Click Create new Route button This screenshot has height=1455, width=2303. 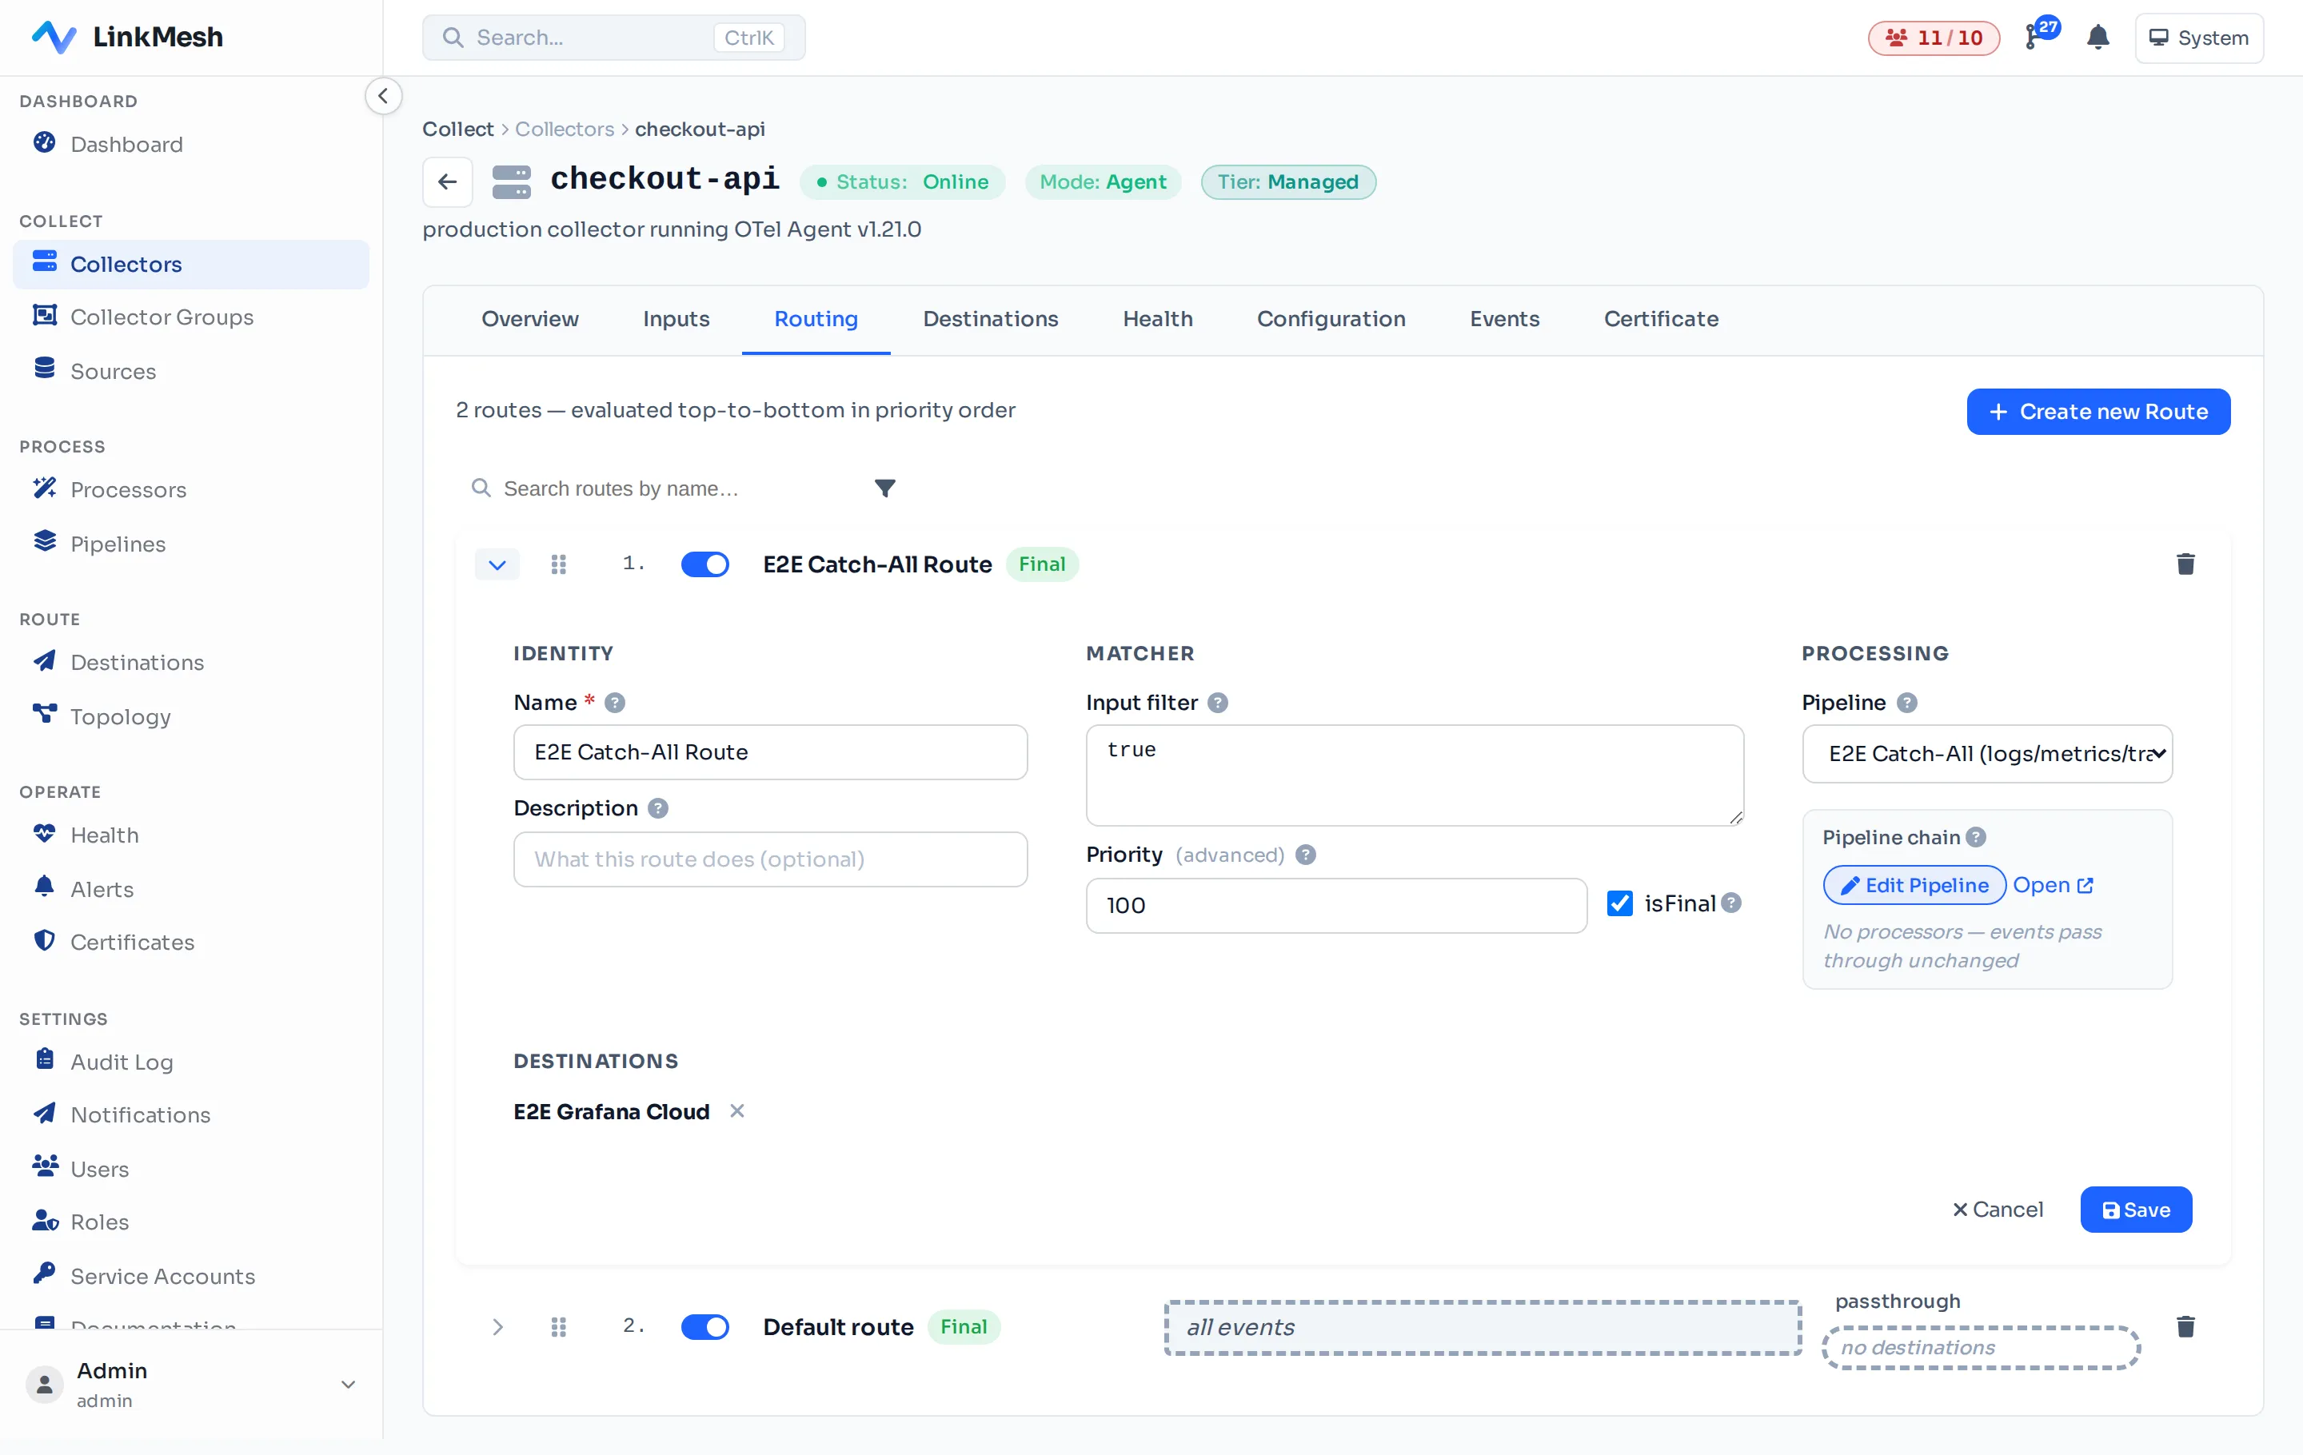pos(2097,412)
